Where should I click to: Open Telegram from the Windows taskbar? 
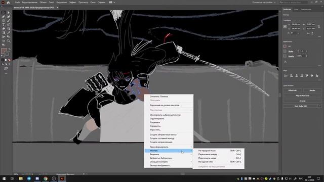click(29, 178)
